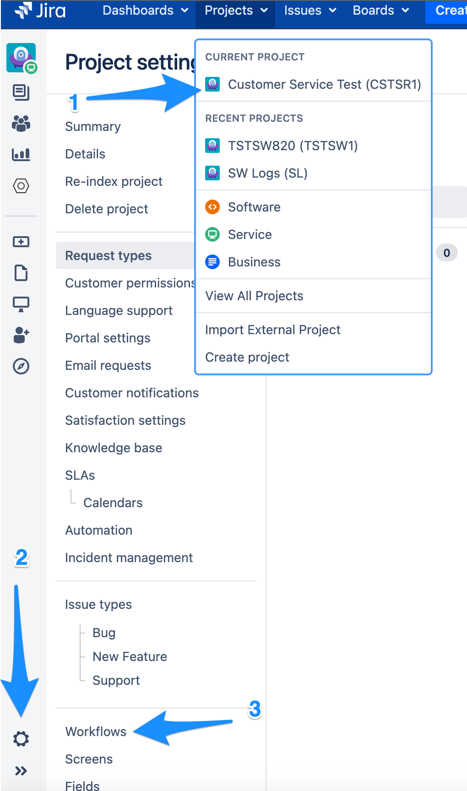Click the TSTSW820 project avatar icon
Screen dimensions: 467x791
click(x=212, y=146)
